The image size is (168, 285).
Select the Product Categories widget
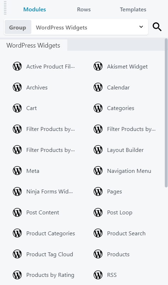click(44, 233)
